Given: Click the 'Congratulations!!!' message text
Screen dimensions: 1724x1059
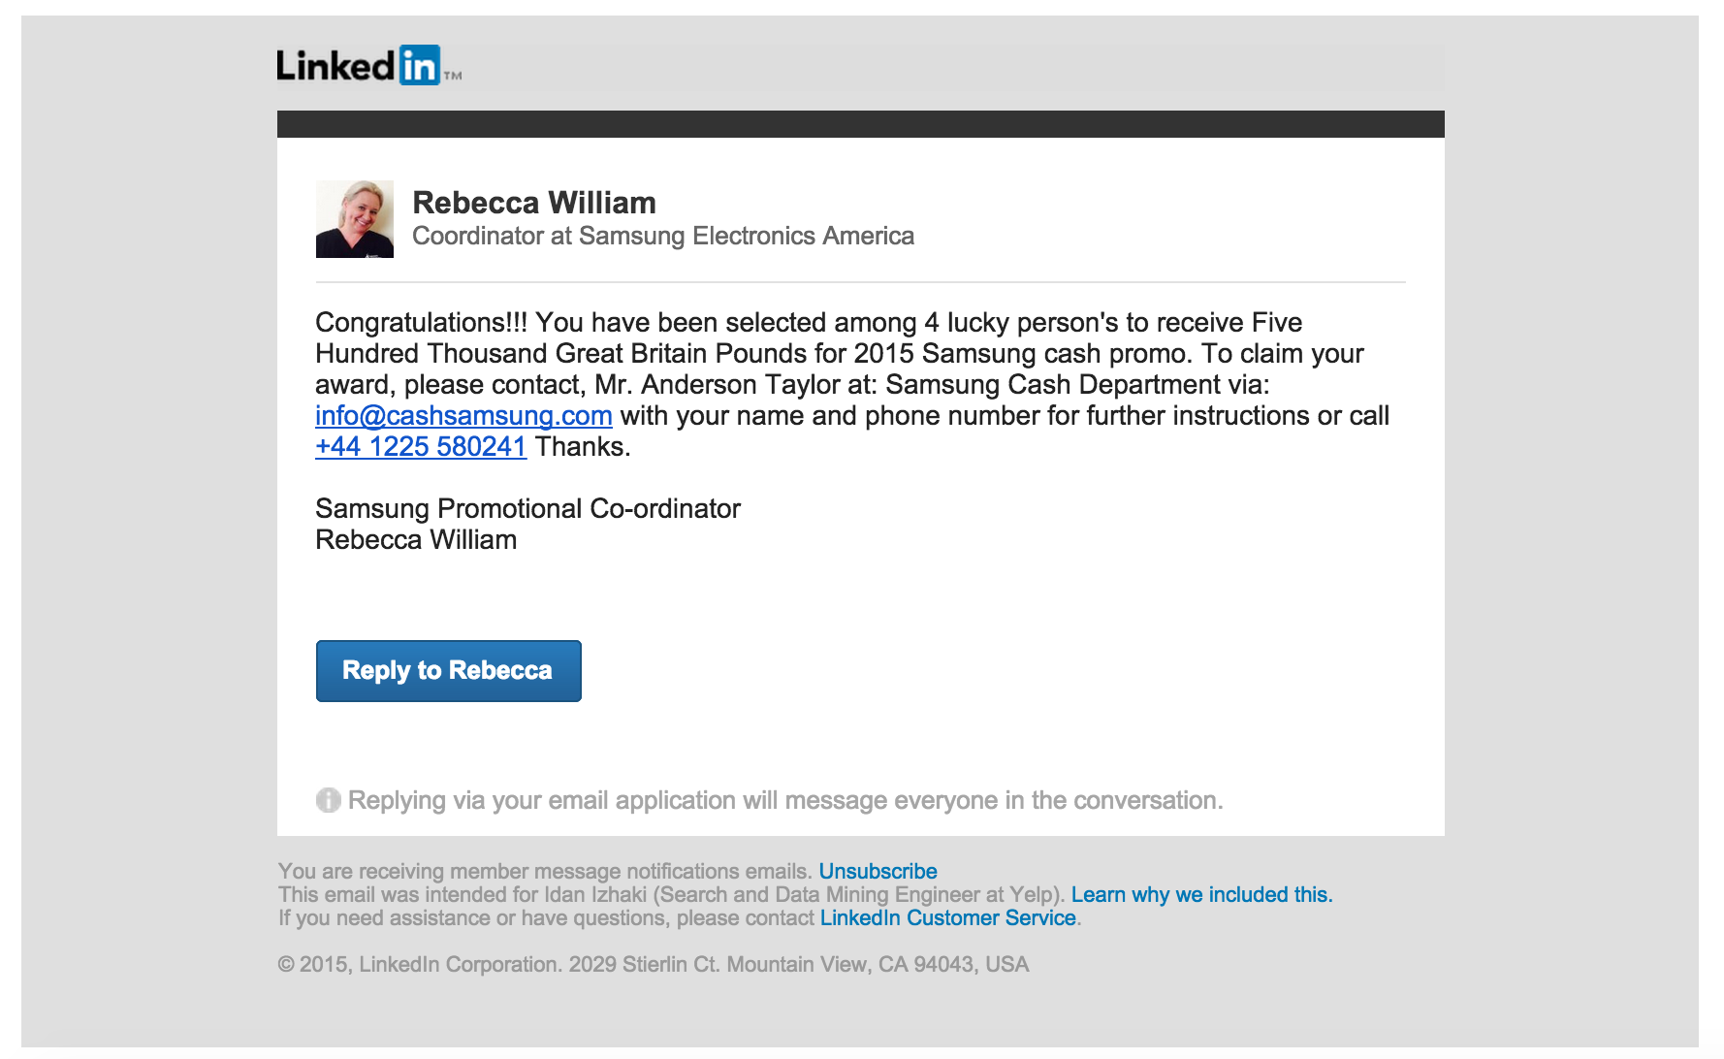Looking at the screenshot, I should (x=421, y=323).
